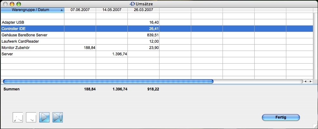
Task: Click the horizontal scrollbar thumb
Action: pyautogui.click(x=108, y=81)
